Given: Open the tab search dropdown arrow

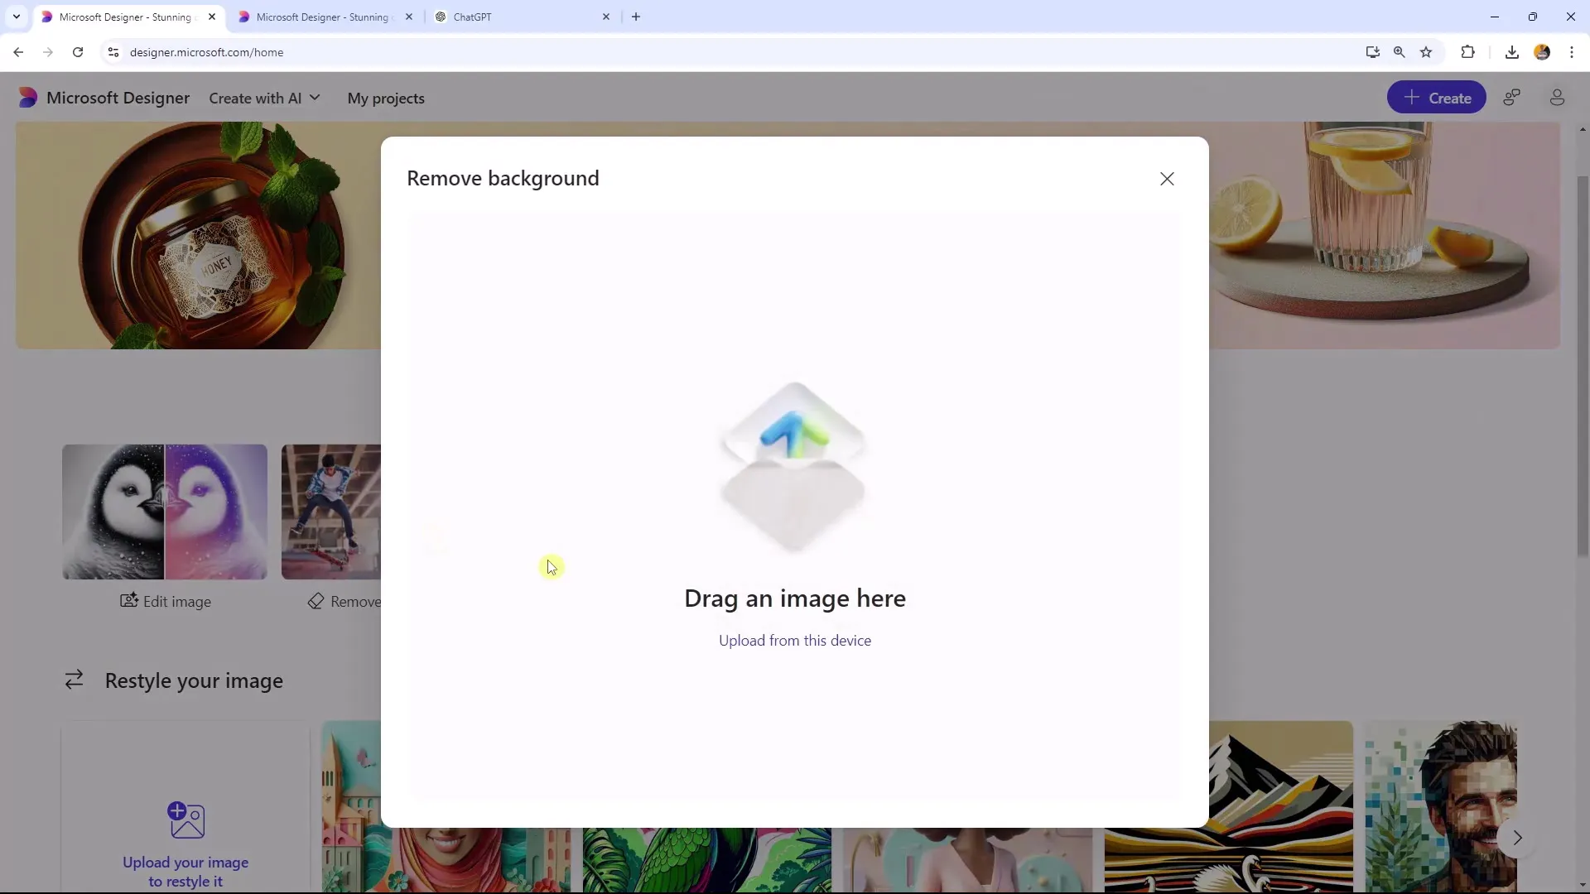Looking at the screenshot, I should [x=16, y=17].
